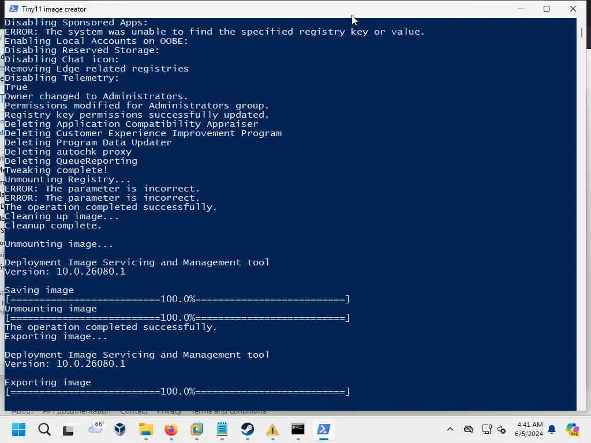Open the yellow warning triangle taskbar app

(272, 429)
